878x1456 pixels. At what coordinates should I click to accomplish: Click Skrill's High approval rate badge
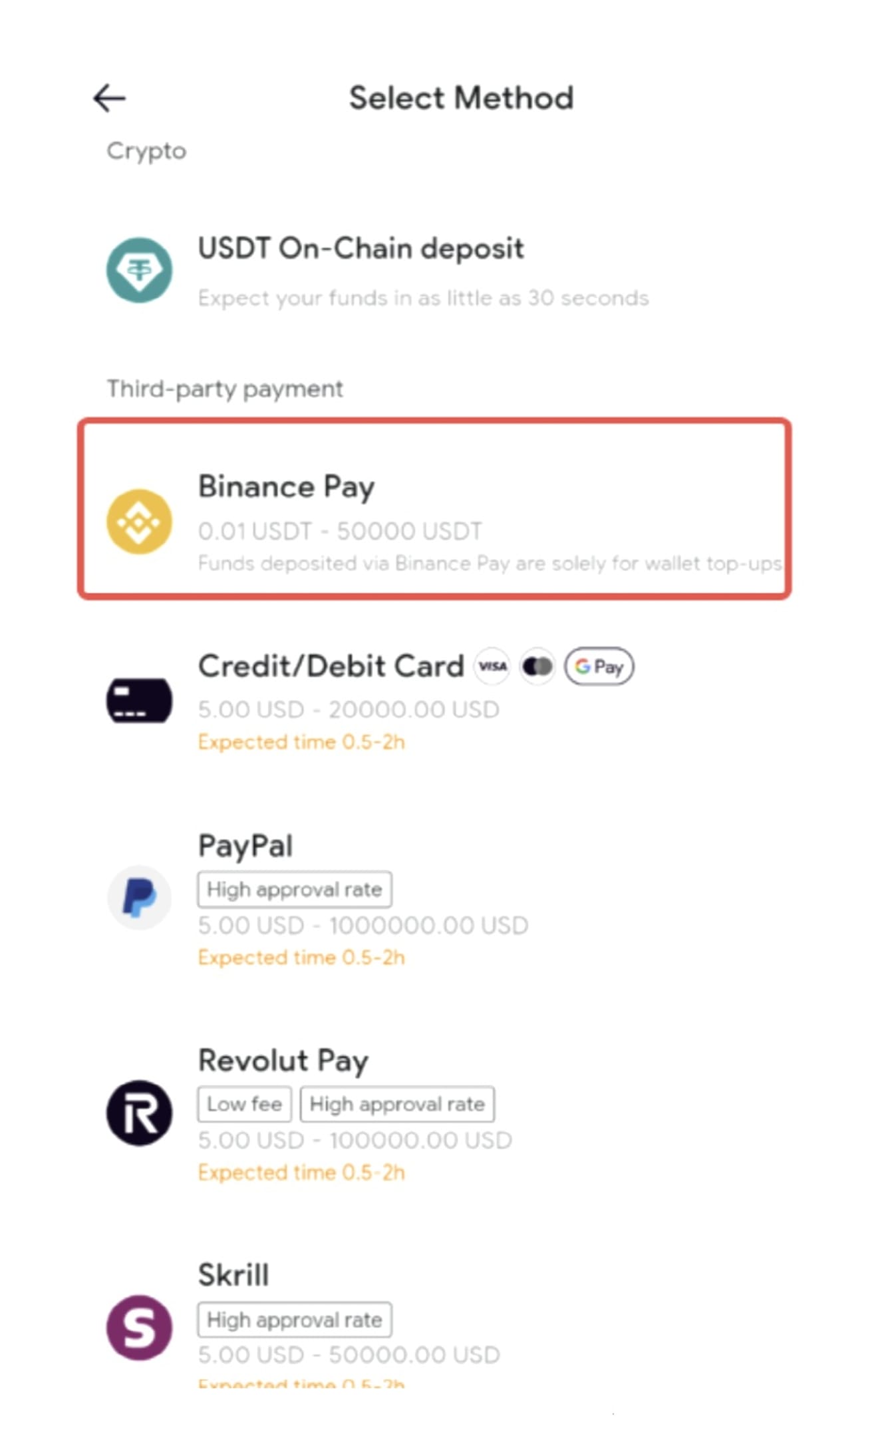tap(294, 1319)
